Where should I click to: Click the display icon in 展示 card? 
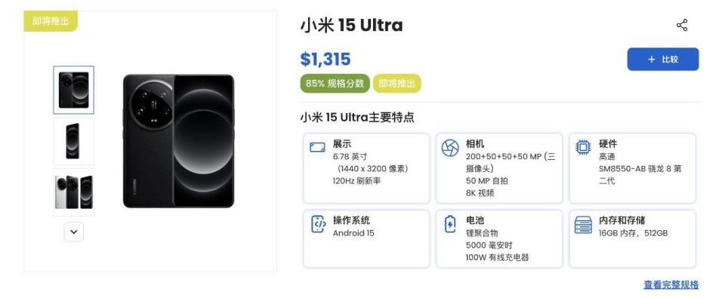tap(317, 148)
